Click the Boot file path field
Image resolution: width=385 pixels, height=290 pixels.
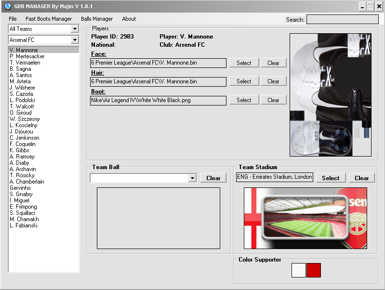158,100
